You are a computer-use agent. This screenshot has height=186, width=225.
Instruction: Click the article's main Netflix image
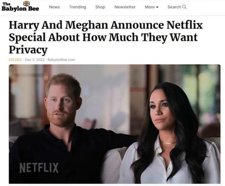115,124
